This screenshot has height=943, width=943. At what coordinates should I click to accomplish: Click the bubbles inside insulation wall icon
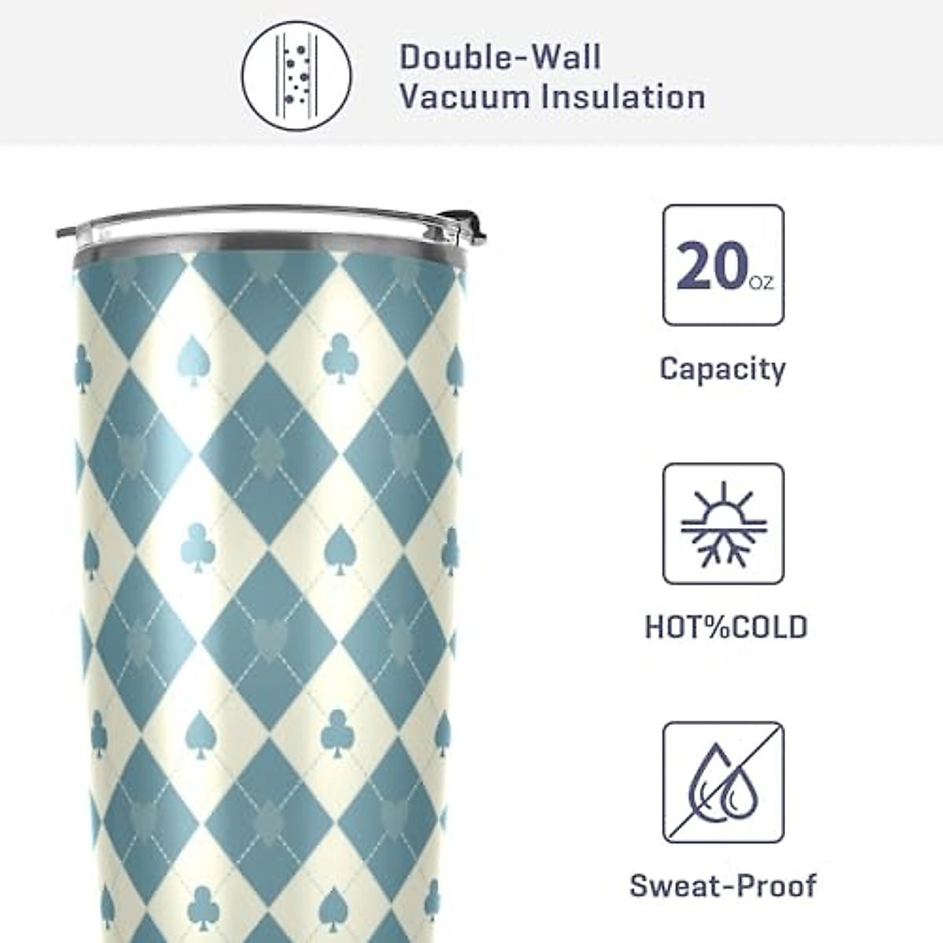[x=296, y=76]
